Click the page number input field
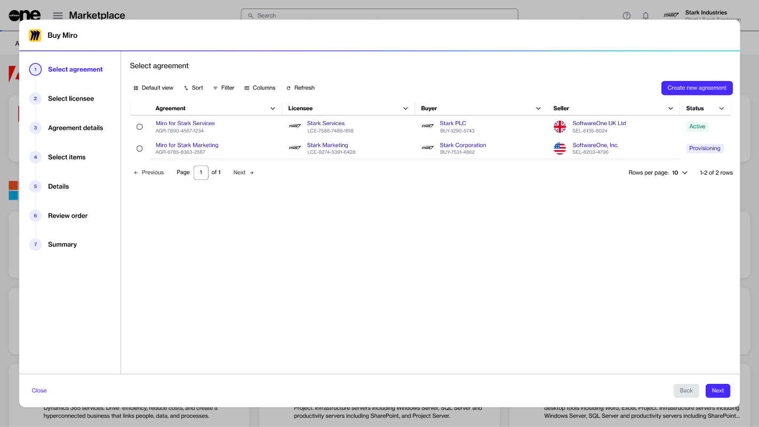759x427 pixels. tap(201, 173)
